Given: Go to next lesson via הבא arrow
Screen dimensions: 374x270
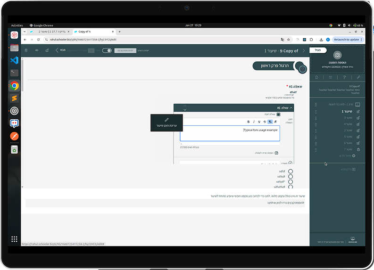Looking at the screenshot, I should pyautogui.click(x=60, y=50).
